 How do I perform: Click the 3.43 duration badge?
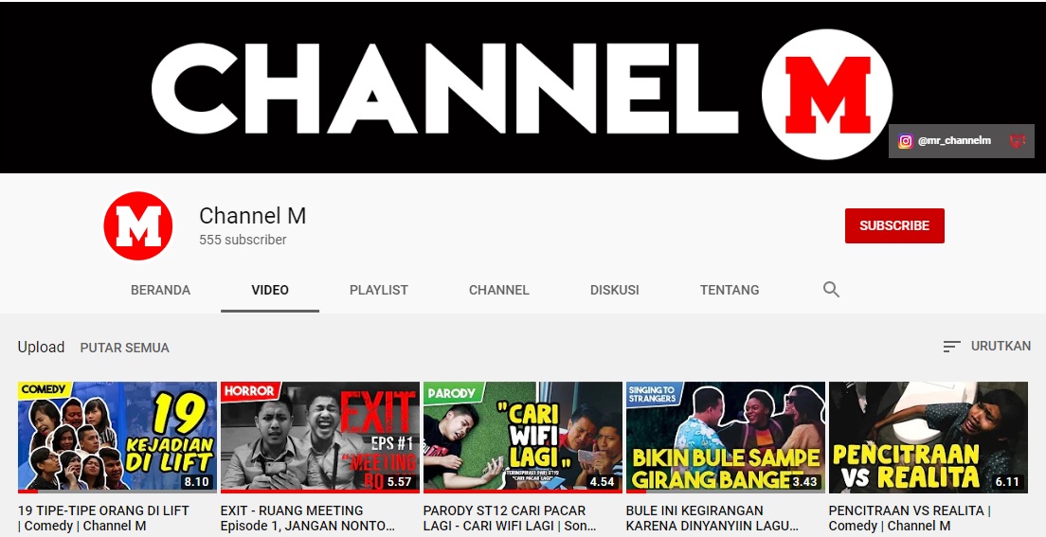[804, 481]
